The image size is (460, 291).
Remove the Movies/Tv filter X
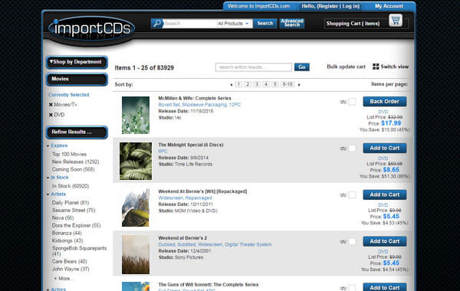tap(51, 105)
